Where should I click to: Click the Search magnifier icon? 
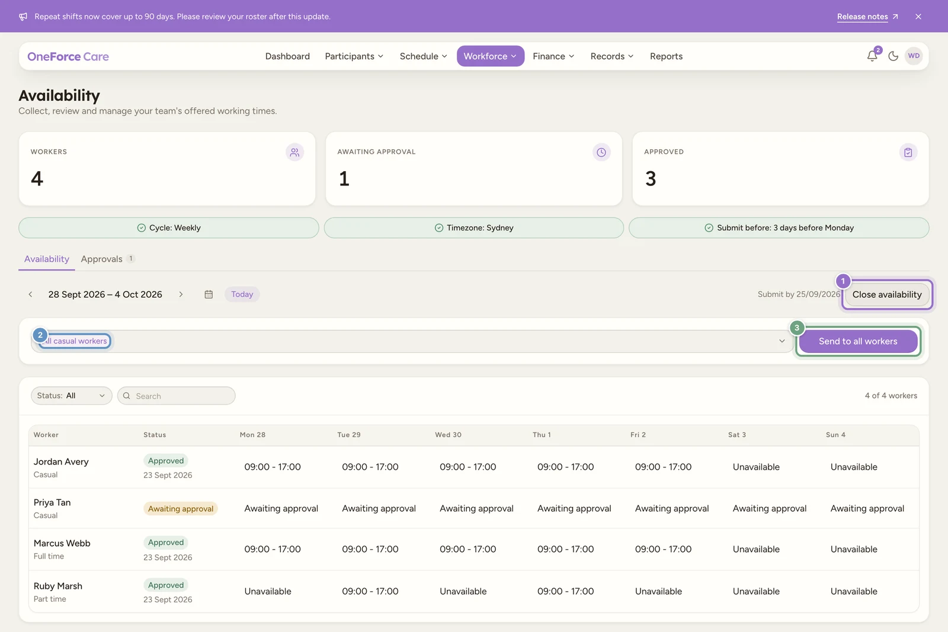coord(126,396)
